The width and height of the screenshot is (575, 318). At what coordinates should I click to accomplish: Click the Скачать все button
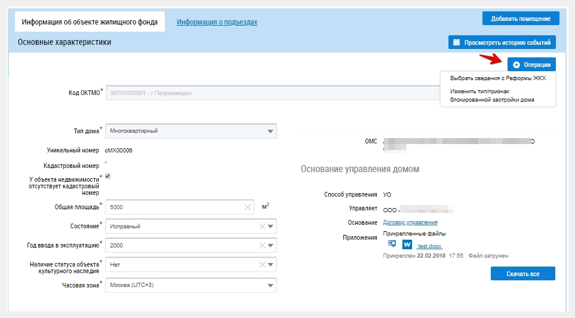click(523, 274)
